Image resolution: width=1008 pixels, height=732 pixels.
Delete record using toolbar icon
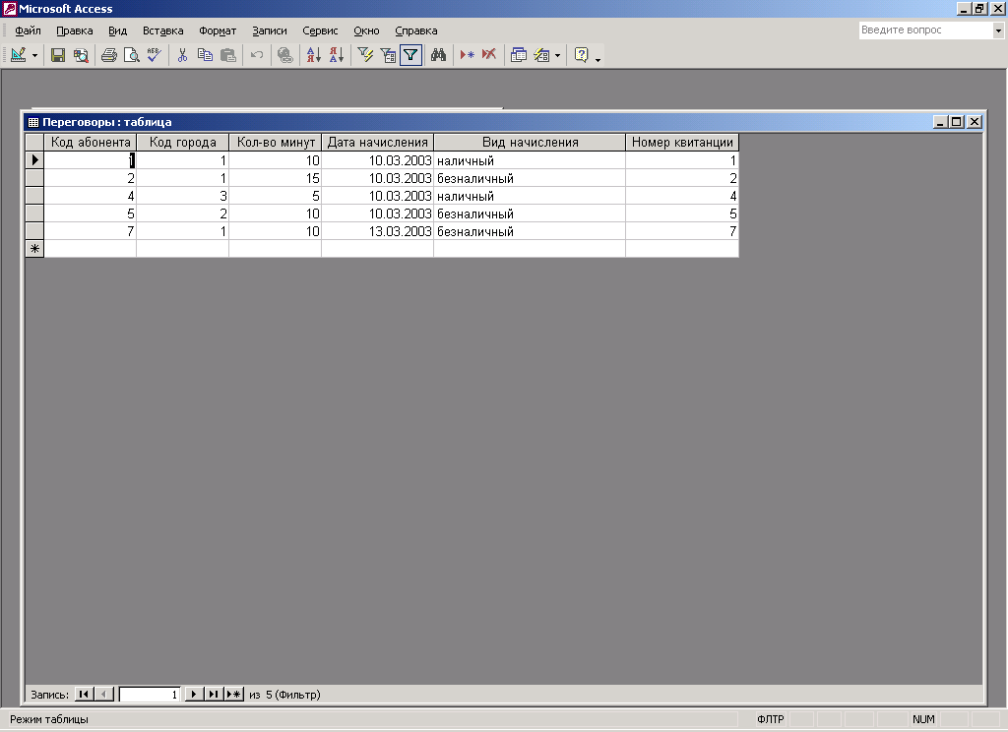pyautogui.click(x=489, y=55)
